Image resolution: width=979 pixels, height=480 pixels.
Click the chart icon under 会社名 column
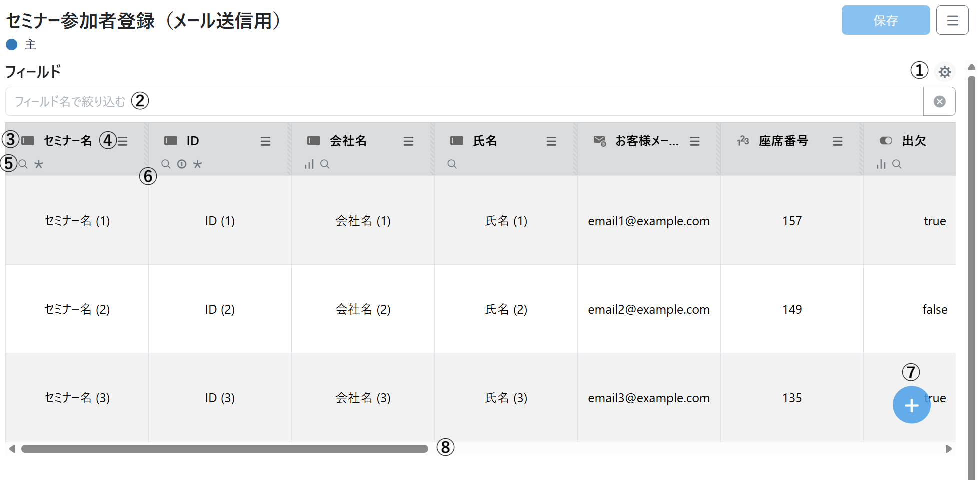tap(309, 164)
